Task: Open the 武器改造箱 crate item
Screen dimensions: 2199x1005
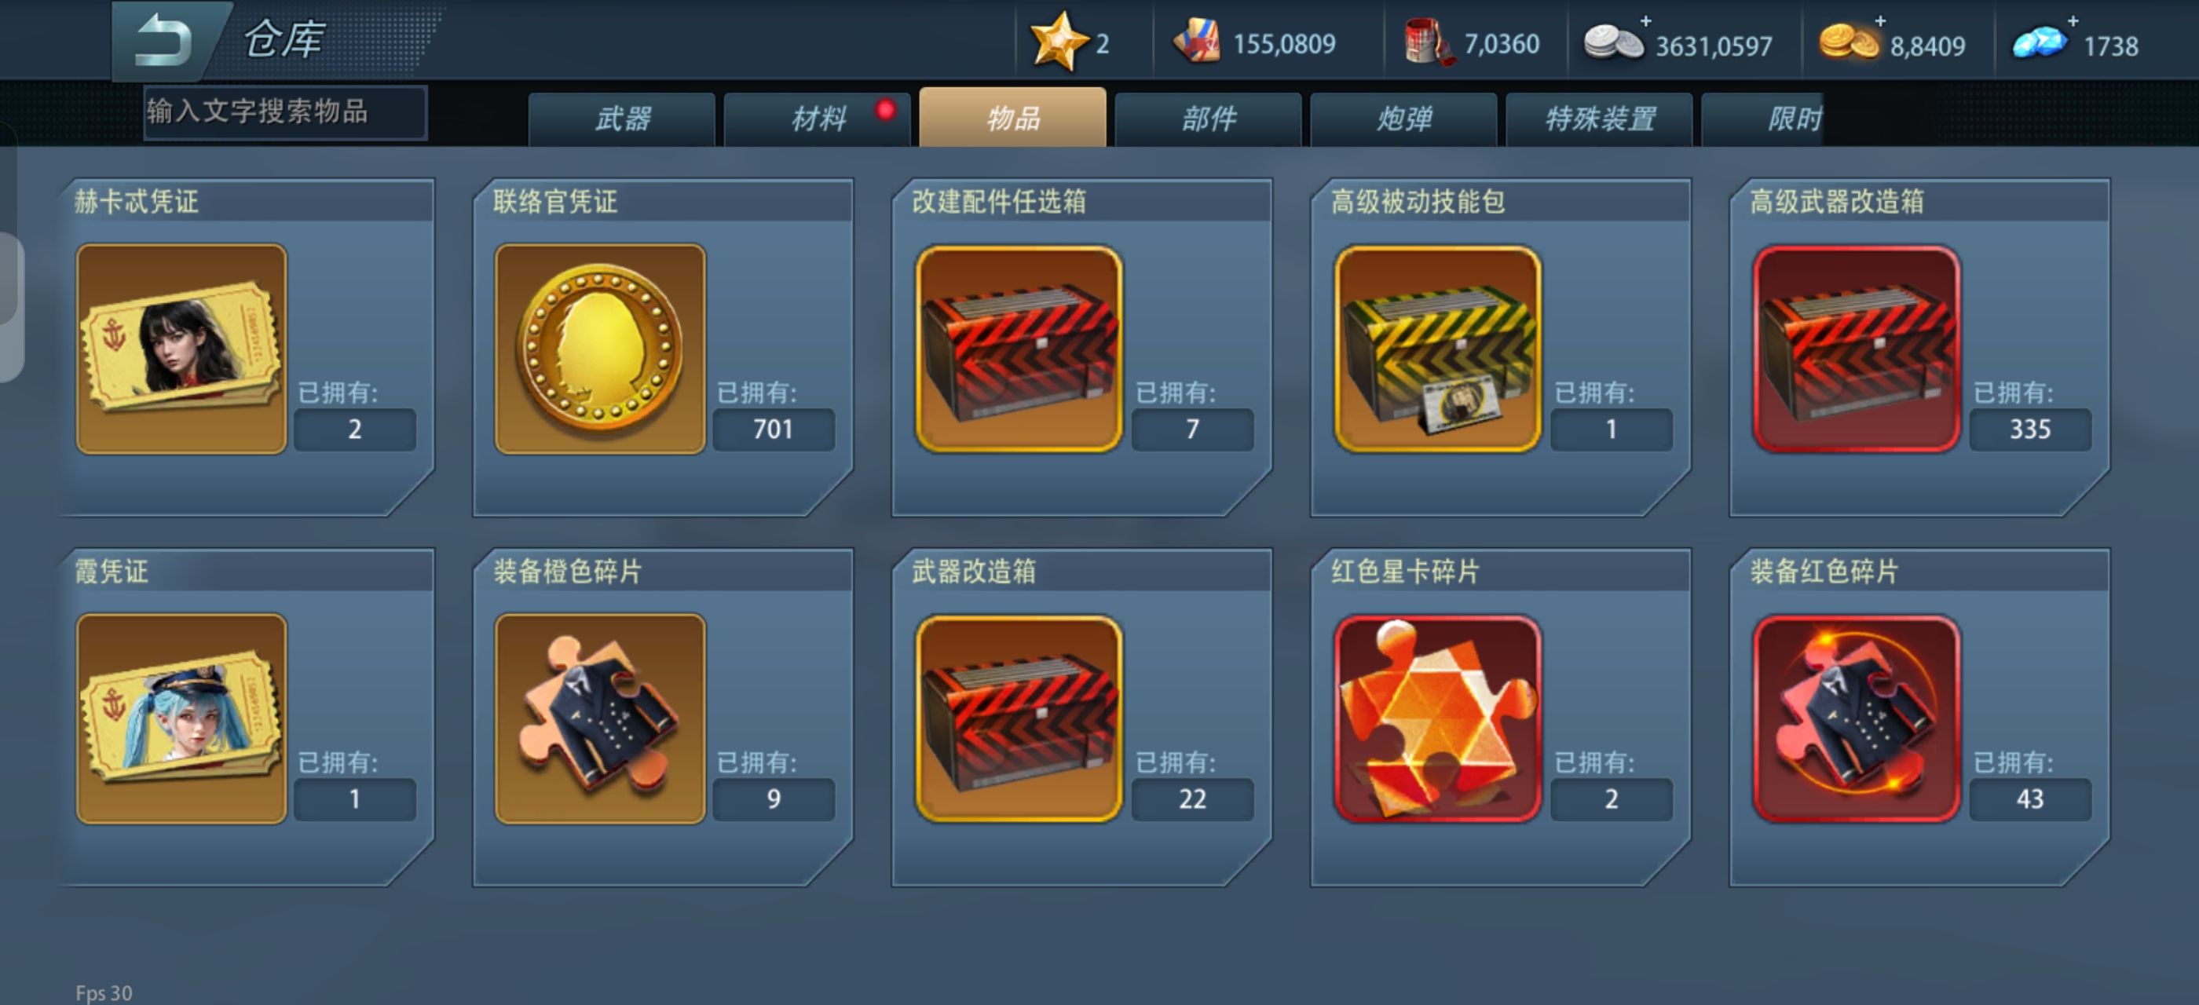Action: click(1019, 718)
